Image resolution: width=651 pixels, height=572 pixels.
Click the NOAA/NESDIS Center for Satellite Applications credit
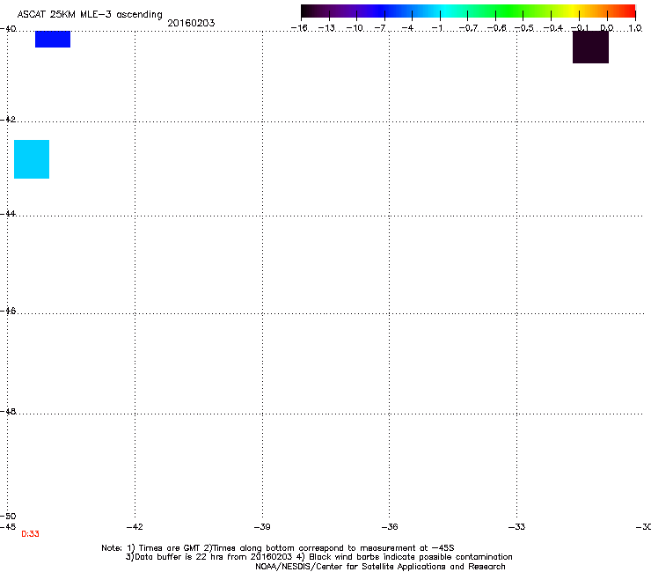[380, 567]
